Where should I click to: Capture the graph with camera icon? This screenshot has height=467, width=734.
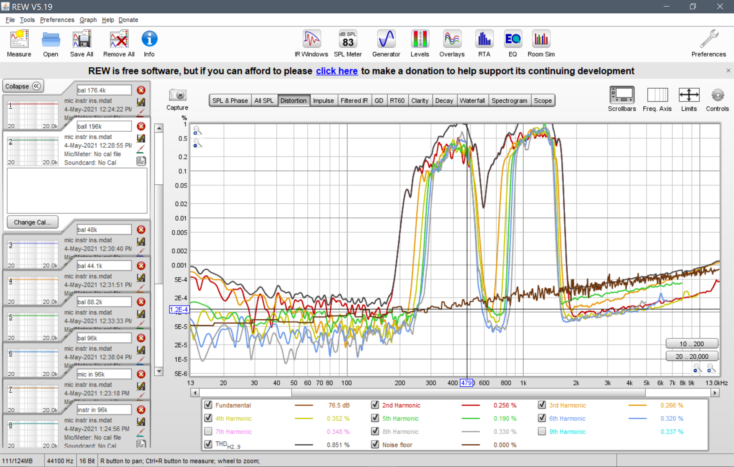177,95
